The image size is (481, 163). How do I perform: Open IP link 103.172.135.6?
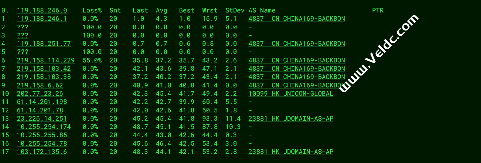(x=42, y=152)
